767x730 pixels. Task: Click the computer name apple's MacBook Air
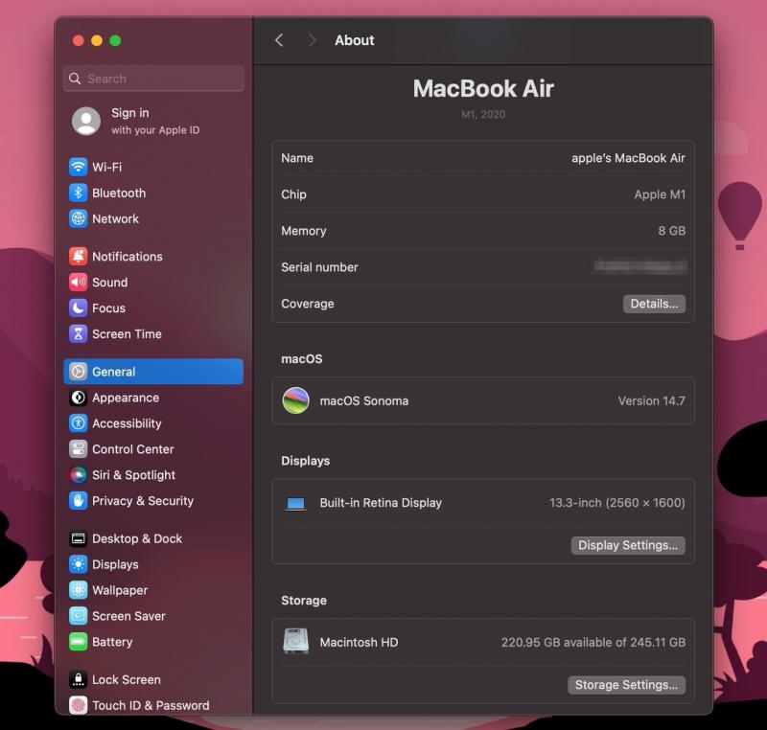tap(628, 158)
